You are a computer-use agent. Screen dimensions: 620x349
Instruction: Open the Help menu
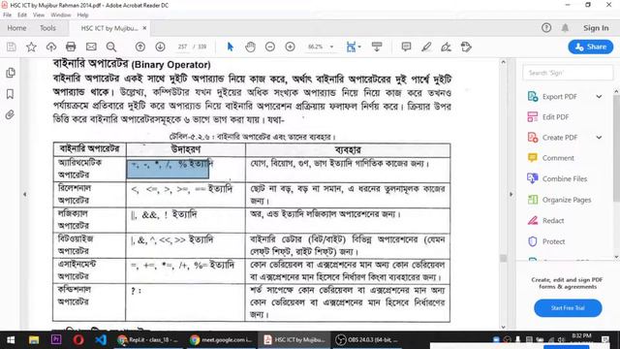pos(82,16)
